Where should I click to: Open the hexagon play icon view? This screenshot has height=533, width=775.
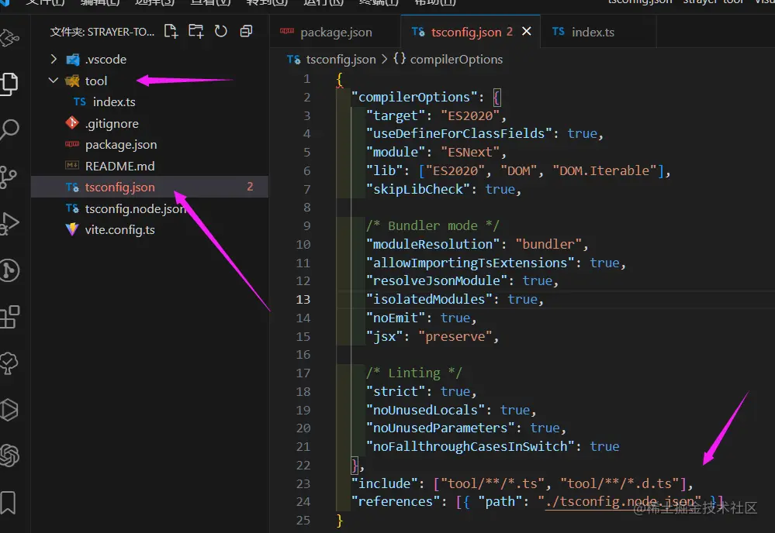point(10,410)
